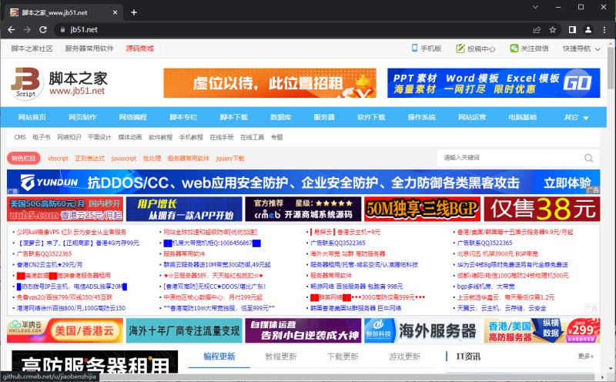Click the 投稿中心 edit icon
Image resolution: width=616 pixels, height=382 pixels.
click(x=460, y=49)
